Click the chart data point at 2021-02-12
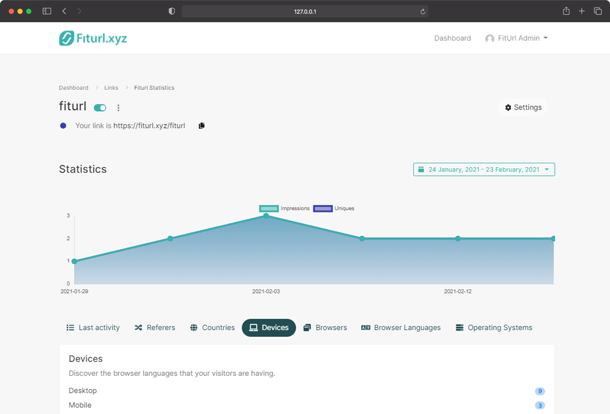 (x=458, y=239)
